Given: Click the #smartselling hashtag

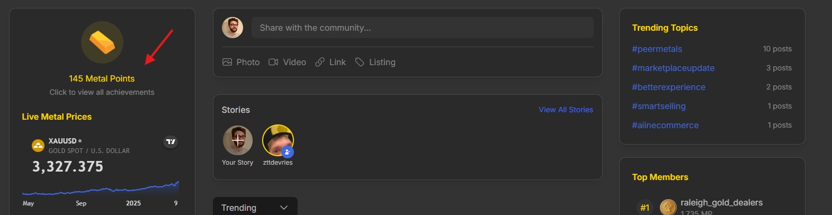Looking at the screenshot, I should (659, 106).
